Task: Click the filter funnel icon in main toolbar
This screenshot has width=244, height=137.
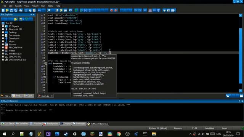Action: [x=159, y=10]
